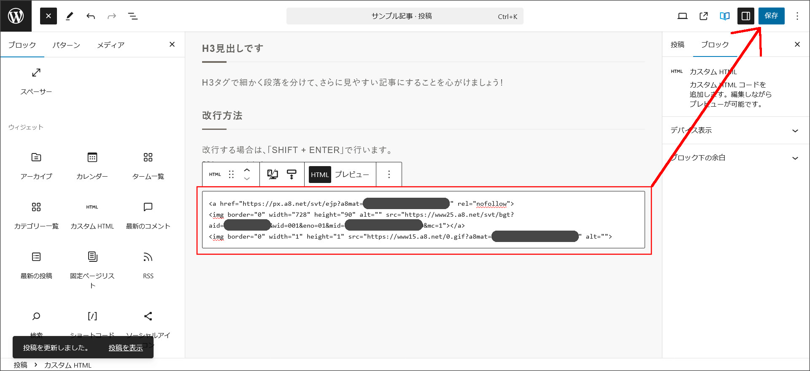The width and height of the screenshot is (810, 371).
Task: Click inside the custom HTML code field
Action: click(424, 220)
